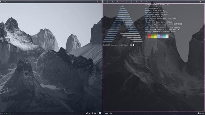Switch to workspace tag 2
The width and height of the screenshot is (205, 115).
click(x=112, y=2)
